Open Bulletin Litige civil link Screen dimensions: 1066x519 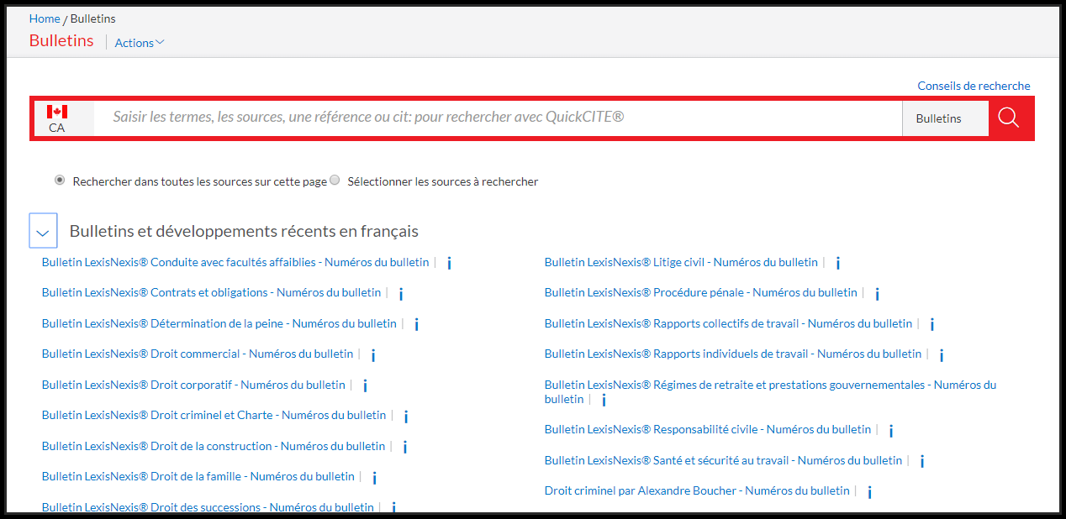tap(681, 262)
